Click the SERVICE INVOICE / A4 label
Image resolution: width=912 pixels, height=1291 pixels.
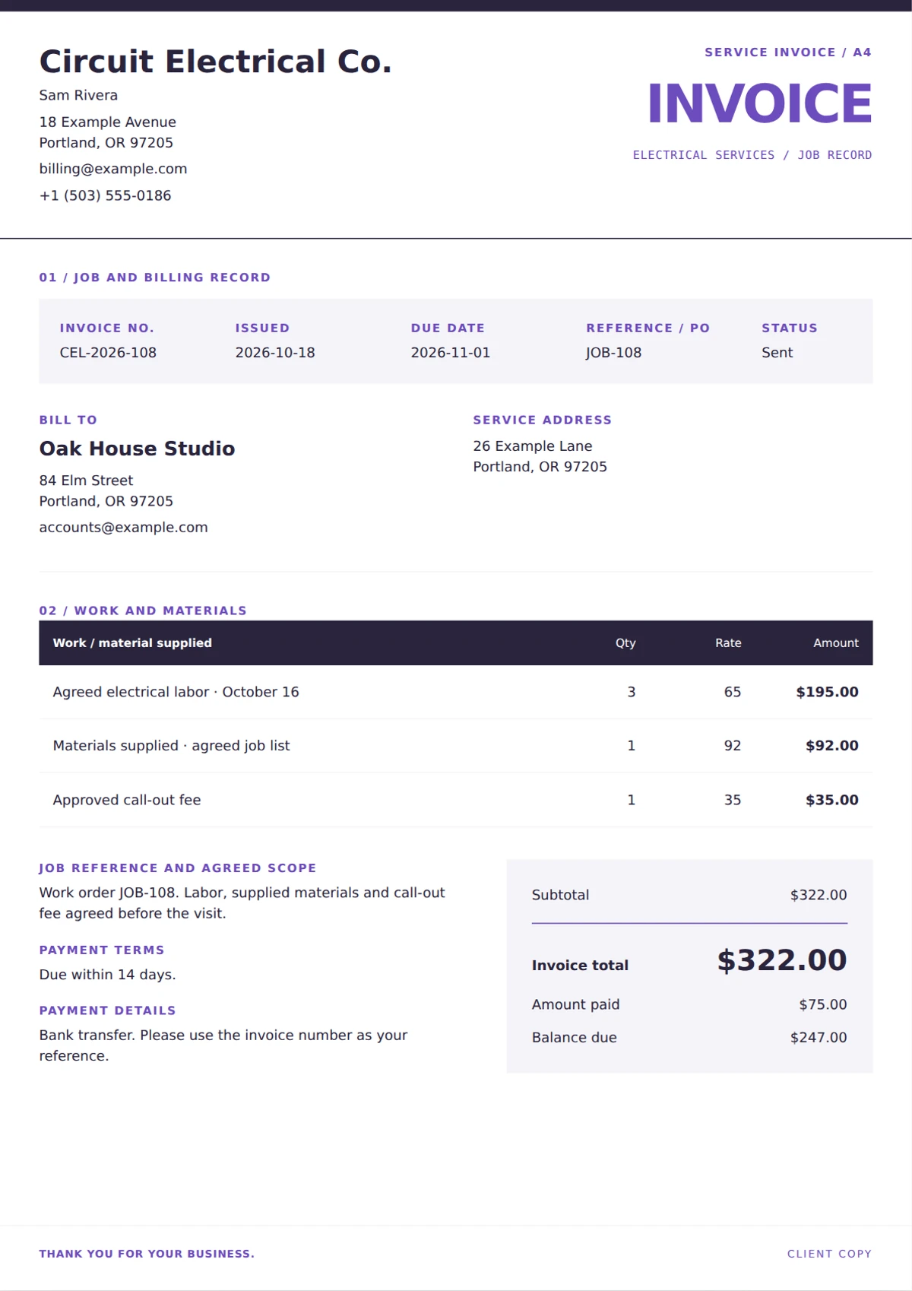pyautogui.click(x=788, y=52)
